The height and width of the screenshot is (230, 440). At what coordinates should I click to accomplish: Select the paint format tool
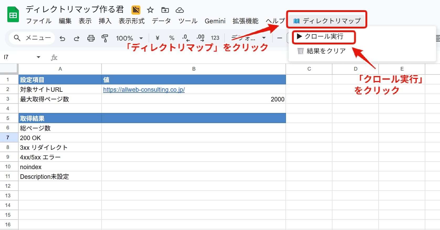[105, 38]
